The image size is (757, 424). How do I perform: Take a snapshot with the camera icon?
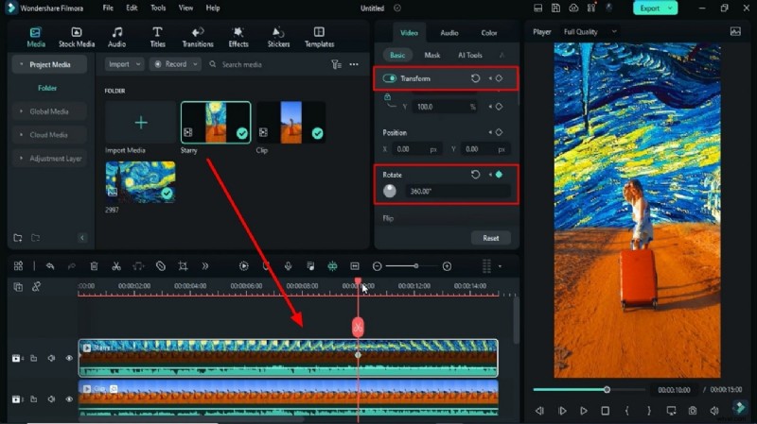[693, 411]
